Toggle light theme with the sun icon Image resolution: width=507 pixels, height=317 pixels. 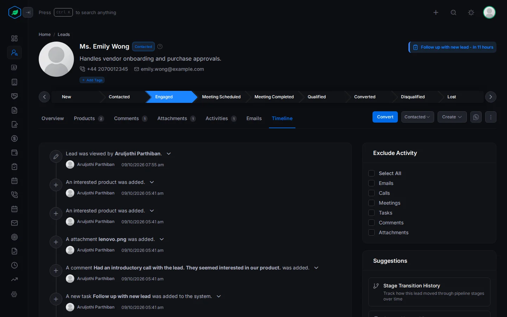point(471,12)
